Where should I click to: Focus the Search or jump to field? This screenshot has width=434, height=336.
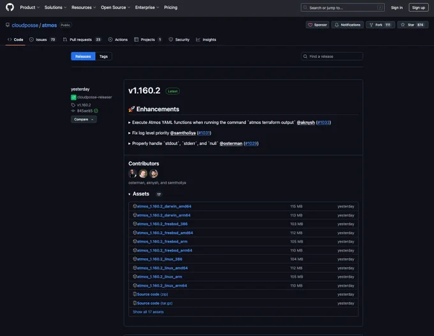(x=342, y=8)
